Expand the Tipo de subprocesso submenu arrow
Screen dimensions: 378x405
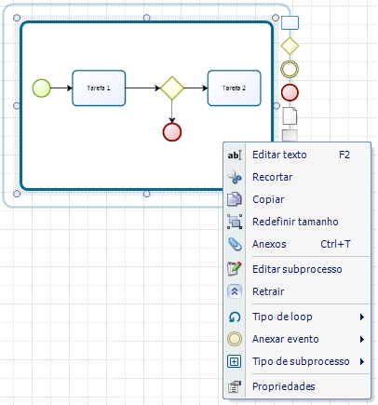coord(362,361)
